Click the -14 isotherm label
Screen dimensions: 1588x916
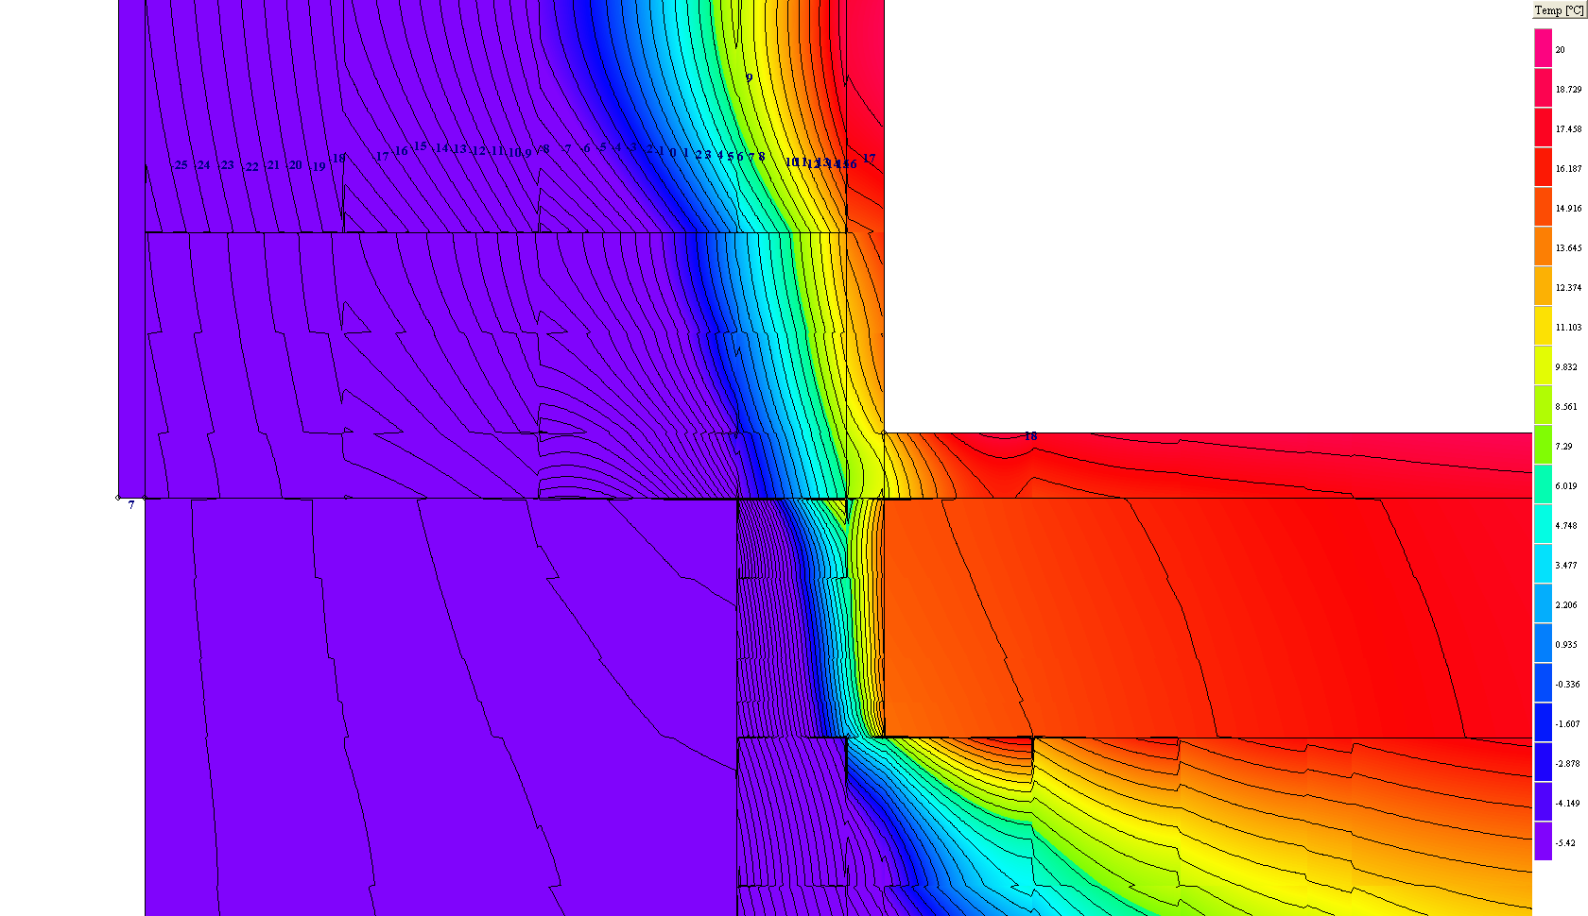[440, 148]
